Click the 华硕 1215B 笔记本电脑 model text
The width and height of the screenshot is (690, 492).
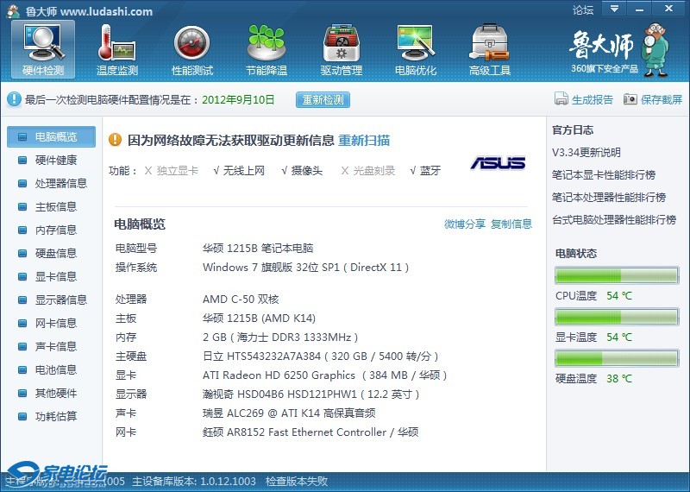tap(258, 249)
